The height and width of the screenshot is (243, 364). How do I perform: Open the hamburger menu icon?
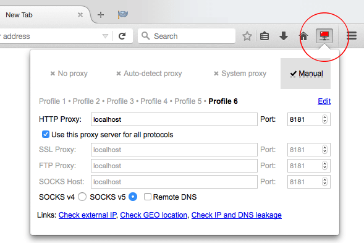tap(352, 36)
